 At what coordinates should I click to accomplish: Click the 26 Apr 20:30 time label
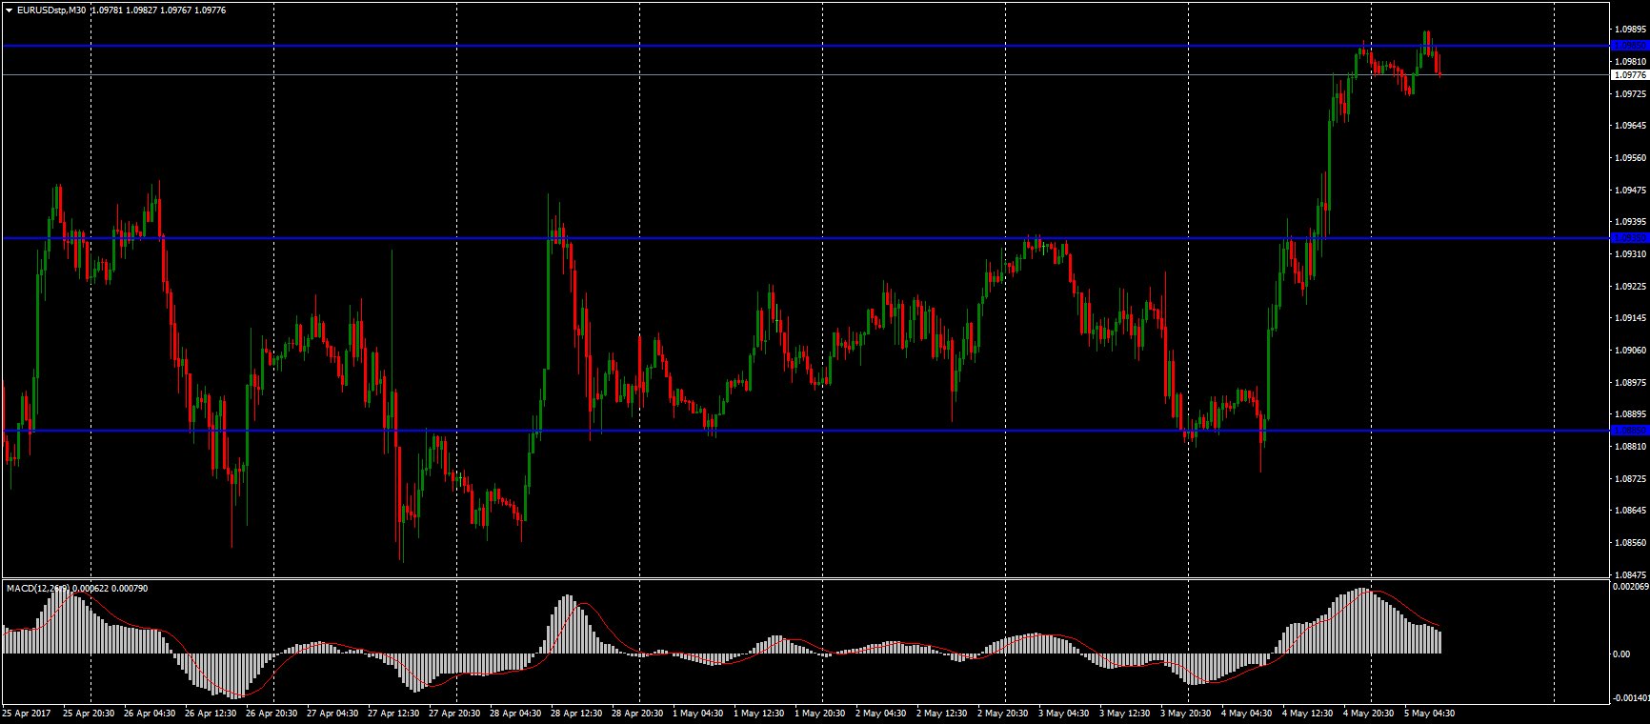(x=272, y=713)
